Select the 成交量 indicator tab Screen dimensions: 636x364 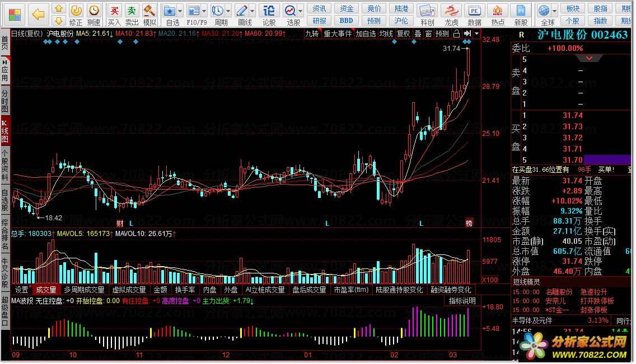[46, 290]
